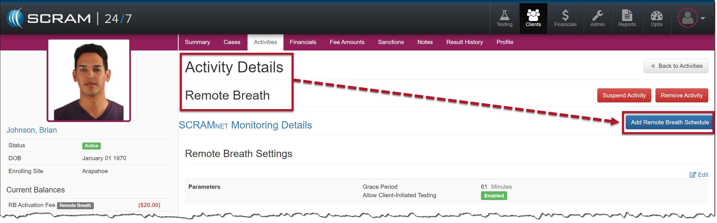Click the client photo thumbnail
717x223 pixels.
click(89, 81)
